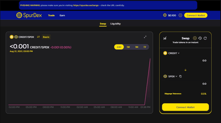Click the -0.001 (0.00%) price change
221x123 pixels.
(61, 47)
